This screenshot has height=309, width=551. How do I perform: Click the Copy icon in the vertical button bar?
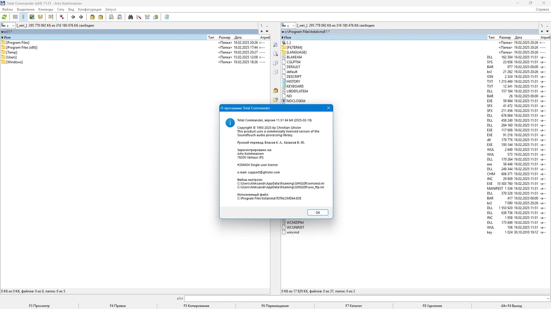coord(275,63)
